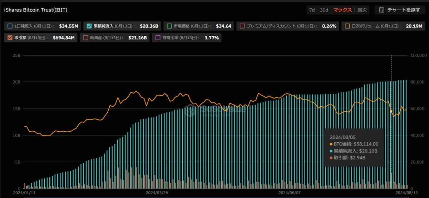Click the $20.36B cumulative inflow value
The width and height of the screenshot is (429, 198).
click(150, 26)
